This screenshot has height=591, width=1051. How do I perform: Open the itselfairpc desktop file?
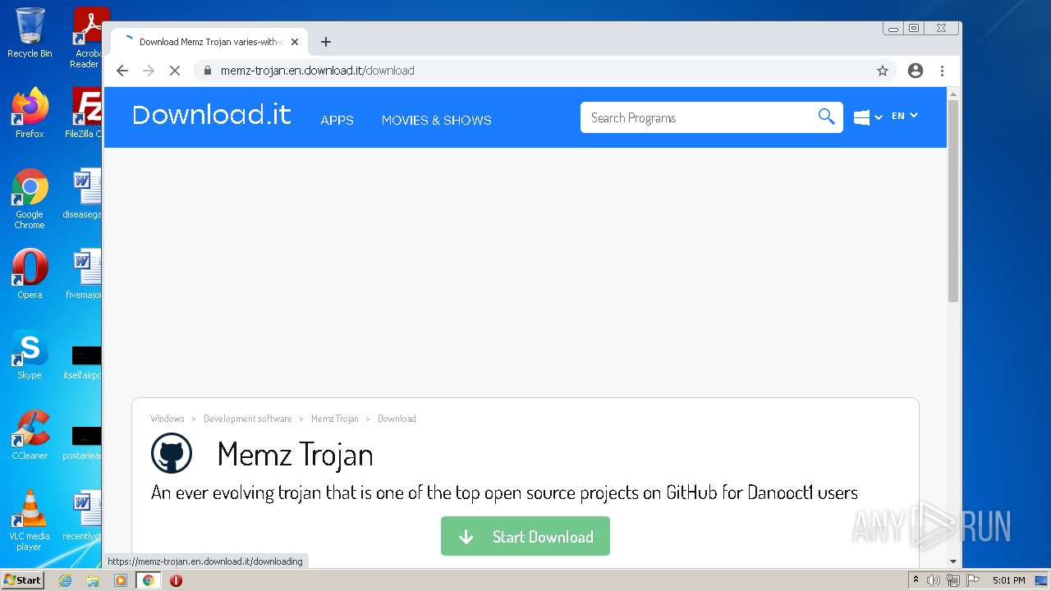(82, 363)
